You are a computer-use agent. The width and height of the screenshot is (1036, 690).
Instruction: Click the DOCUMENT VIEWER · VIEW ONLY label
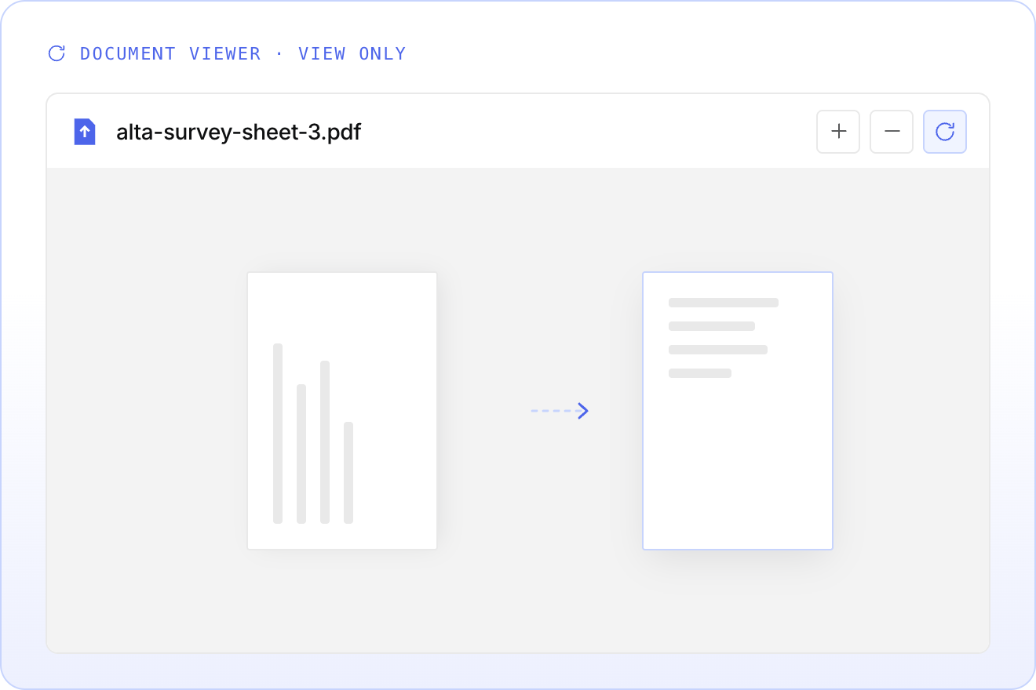[243, 53]
